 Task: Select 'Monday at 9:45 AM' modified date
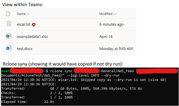click(x=116, y=49)
